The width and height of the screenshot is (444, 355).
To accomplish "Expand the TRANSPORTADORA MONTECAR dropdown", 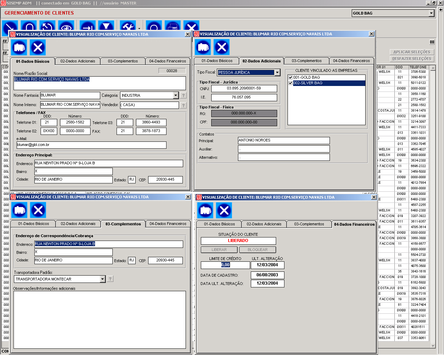I will [102, 279].
